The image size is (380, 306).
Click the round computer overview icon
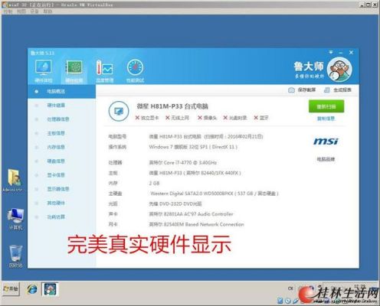click(119, 111)
